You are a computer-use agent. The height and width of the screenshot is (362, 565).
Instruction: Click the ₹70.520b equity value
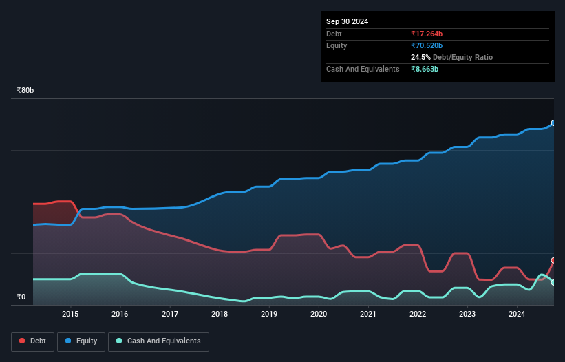coord(427,45)
